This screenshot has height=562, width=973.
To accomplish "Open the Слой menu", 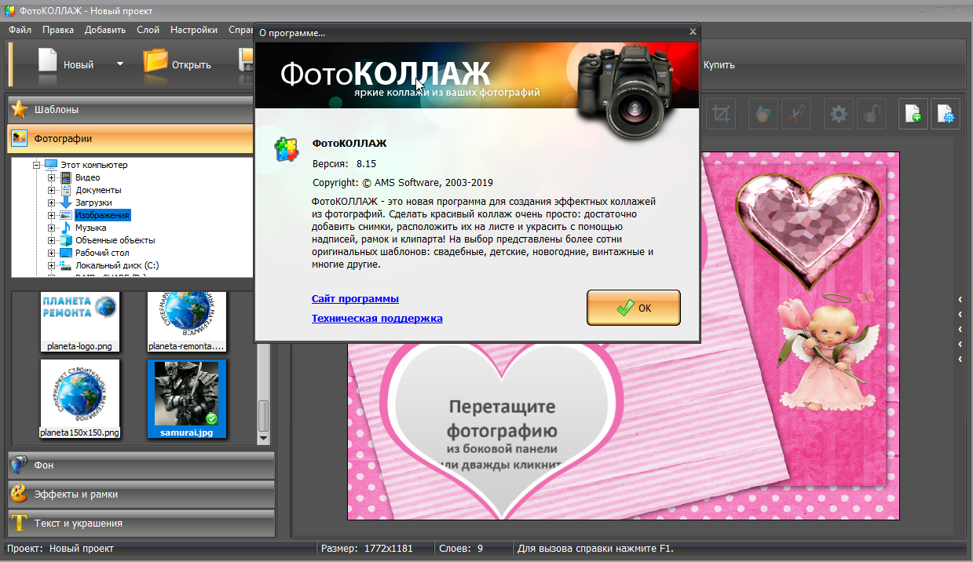I will pos(148,30).
